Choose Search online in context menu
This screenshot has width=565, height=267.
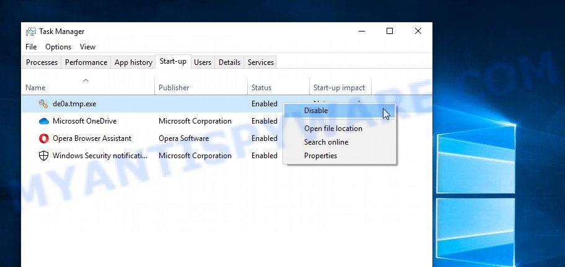pos(339,142)
